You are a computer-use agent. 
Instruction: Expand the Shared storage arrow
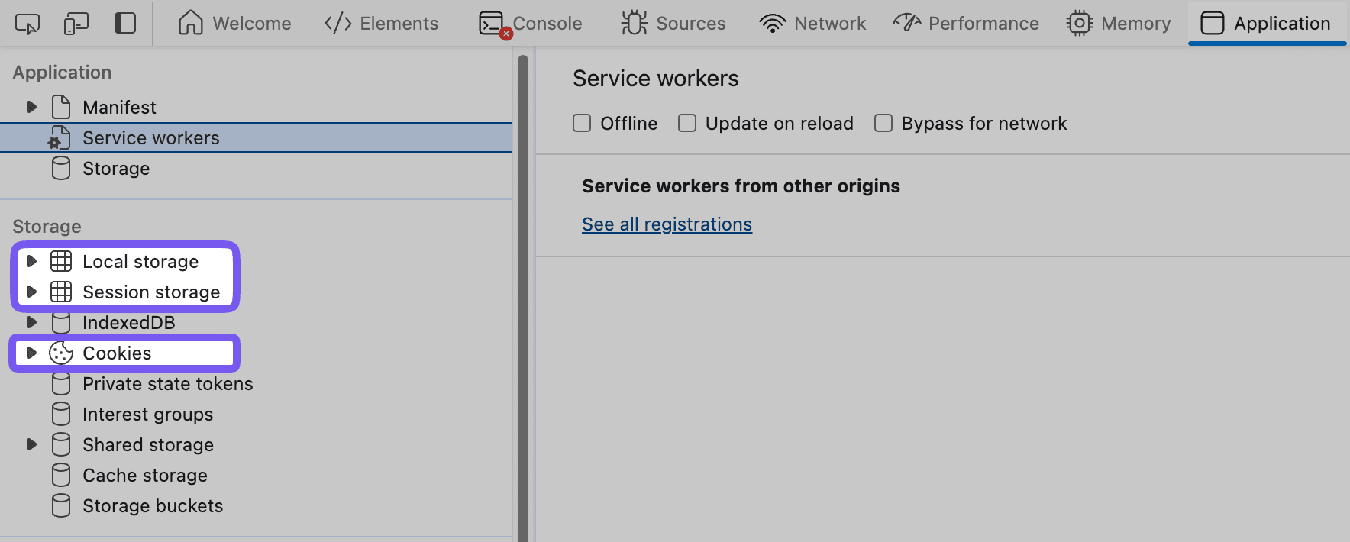31,445
